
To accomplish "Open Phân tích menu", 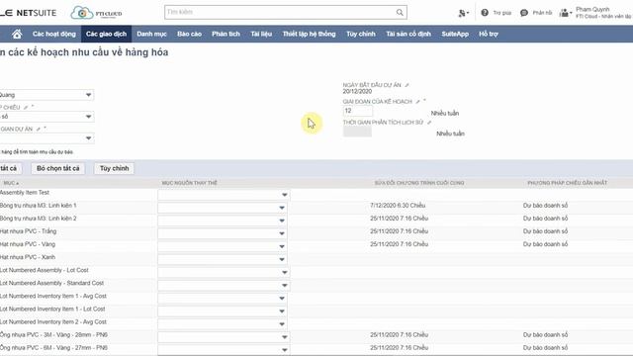I will 226,34.
